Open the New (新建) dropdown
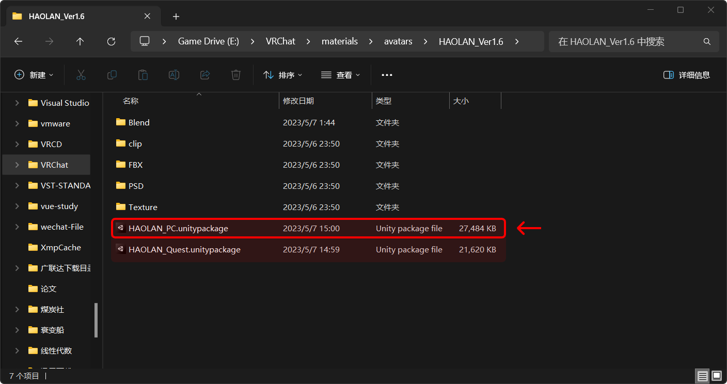Image resolution: width=727 pixels, height=384 pixels. pos(34,75)
